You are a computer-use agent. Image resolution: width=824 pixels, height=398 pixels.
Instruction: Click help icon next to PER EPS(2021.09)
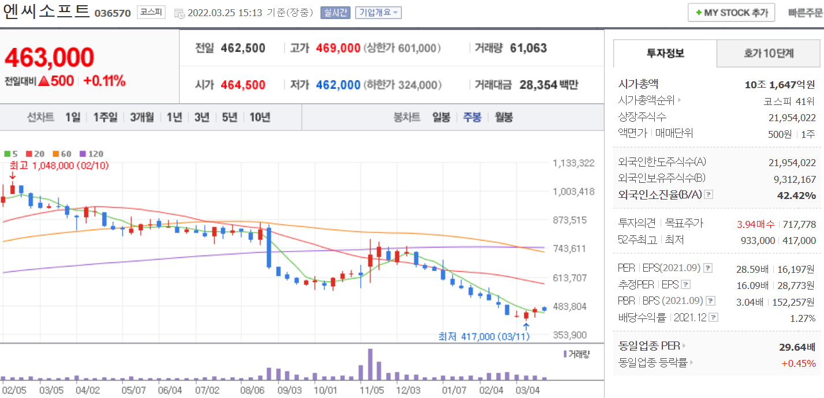[x=708, y=268]
